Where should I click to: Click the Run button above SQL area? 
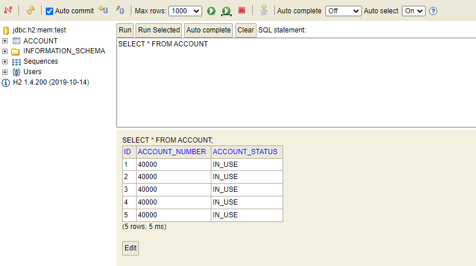tap(125, 30)
